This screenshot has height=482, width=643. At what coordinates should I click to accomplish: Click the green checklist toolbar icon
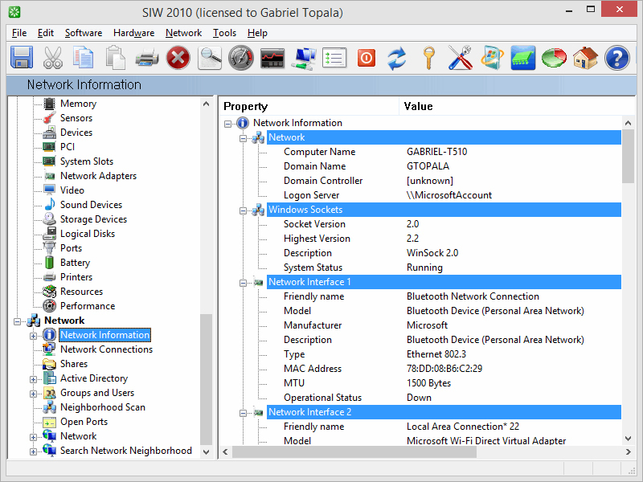point(334,58)
